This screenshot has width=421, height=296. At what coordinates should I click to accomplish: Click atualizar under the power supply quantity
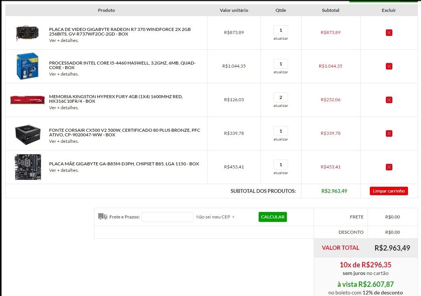click(280, 139)
